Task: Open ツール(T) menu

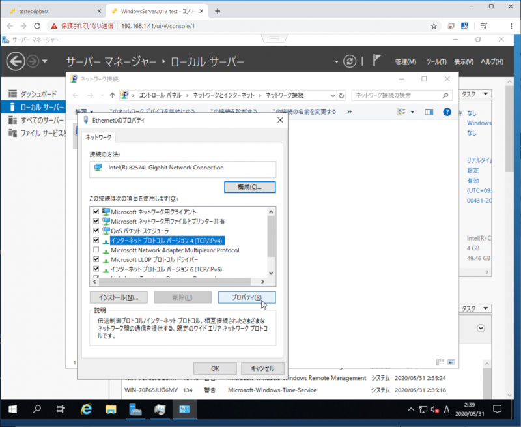Action: [436, 61]
